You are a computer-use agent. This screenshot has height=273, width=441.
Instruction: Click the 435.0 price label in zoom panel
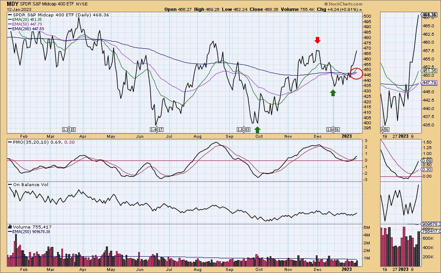coord(428,125)
